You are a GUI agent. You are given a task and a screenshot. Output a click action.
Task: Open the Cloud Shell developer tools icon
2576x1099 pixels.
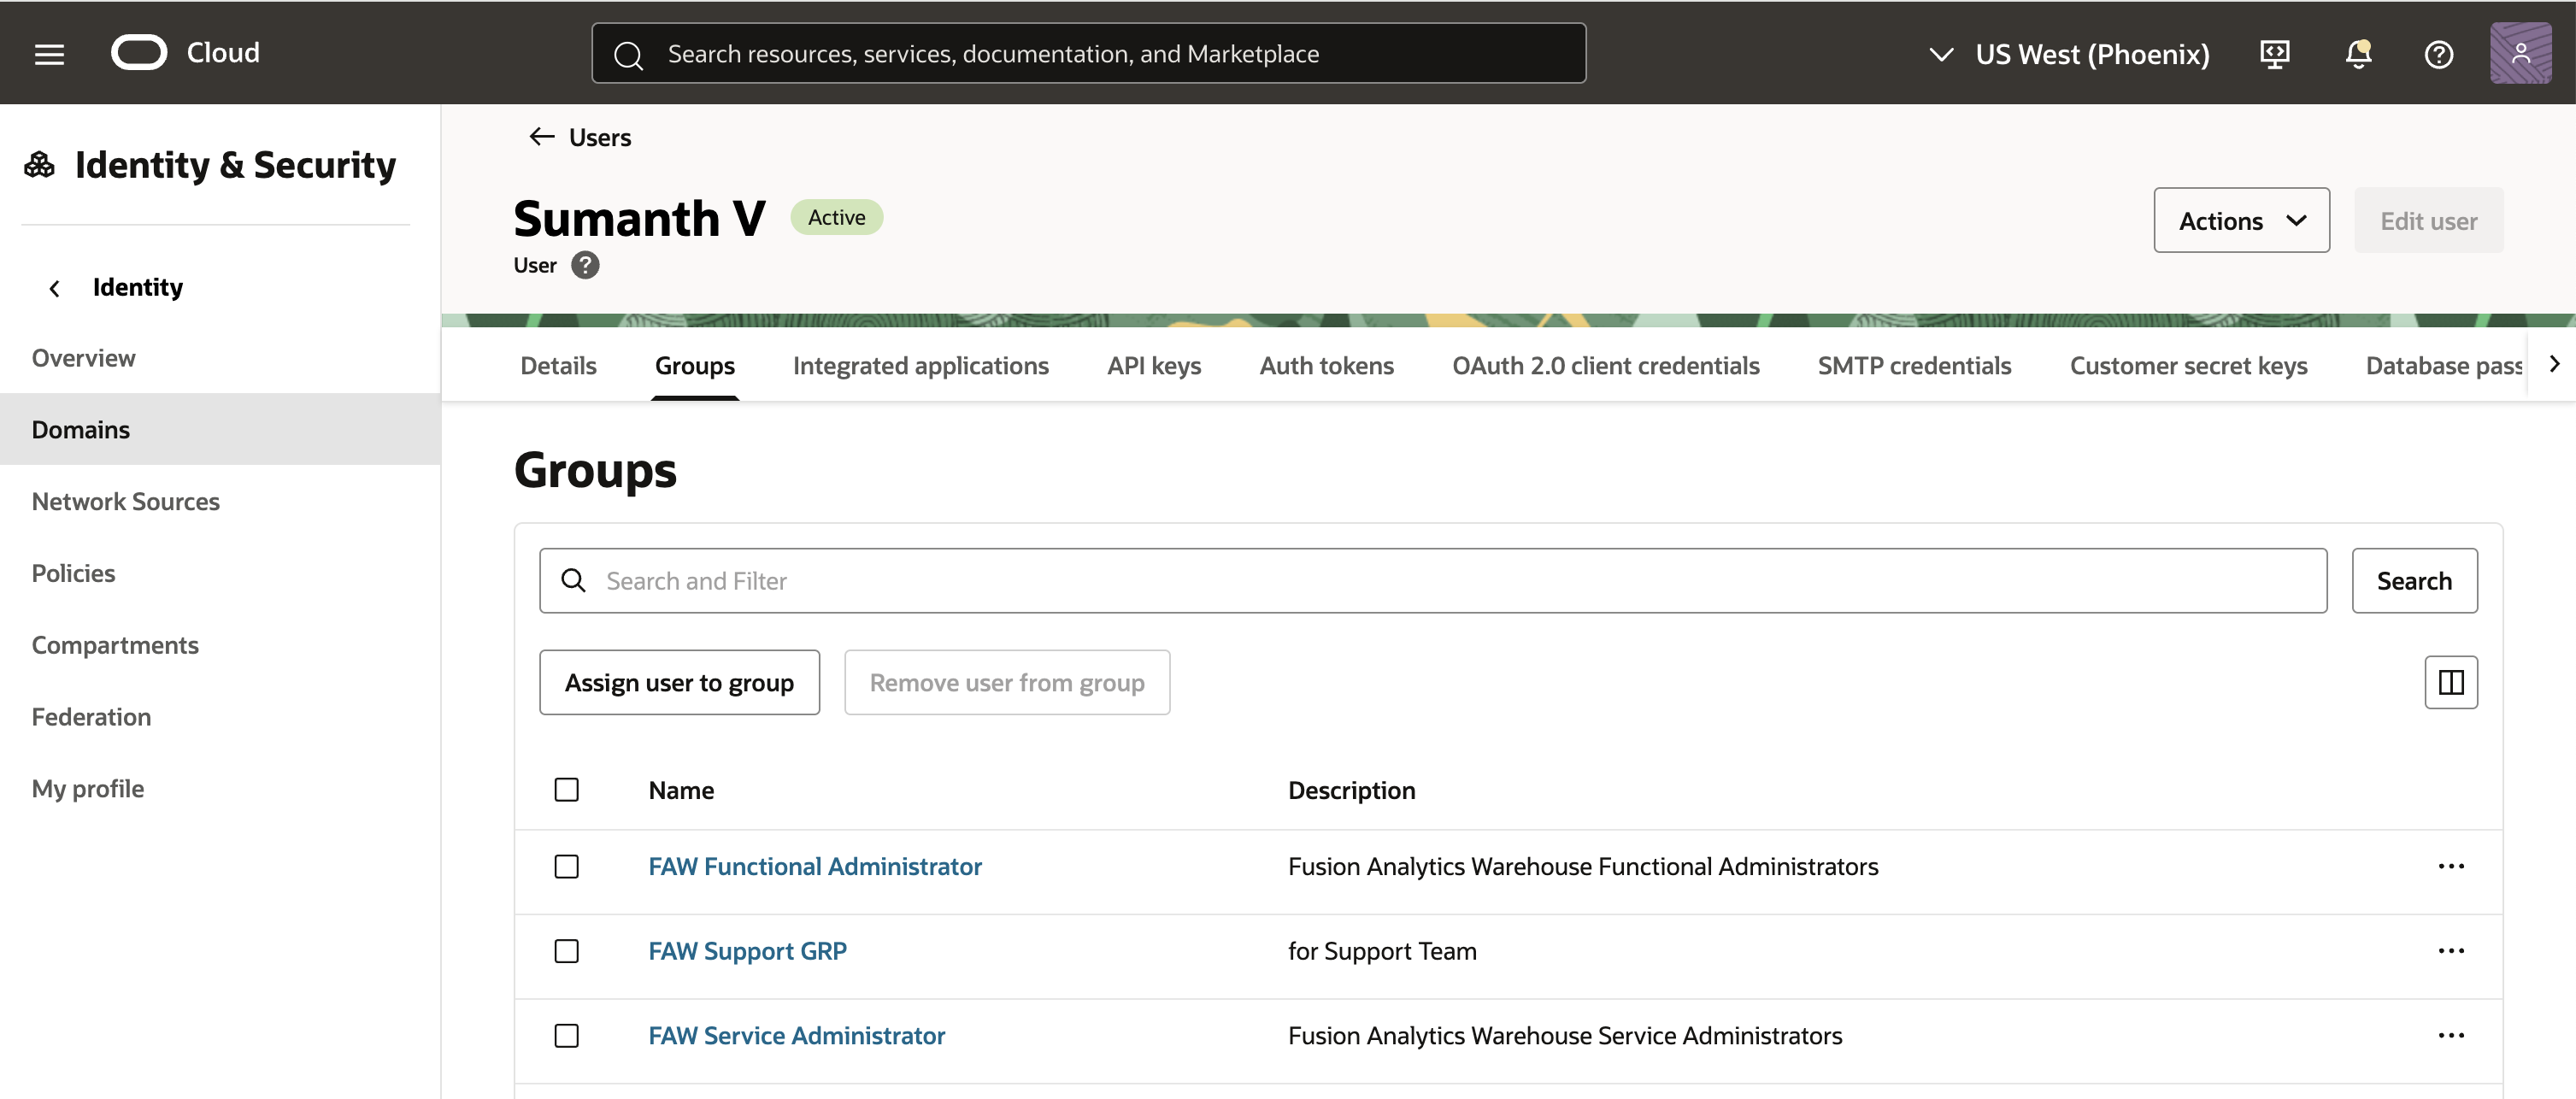pos(2274,54)
